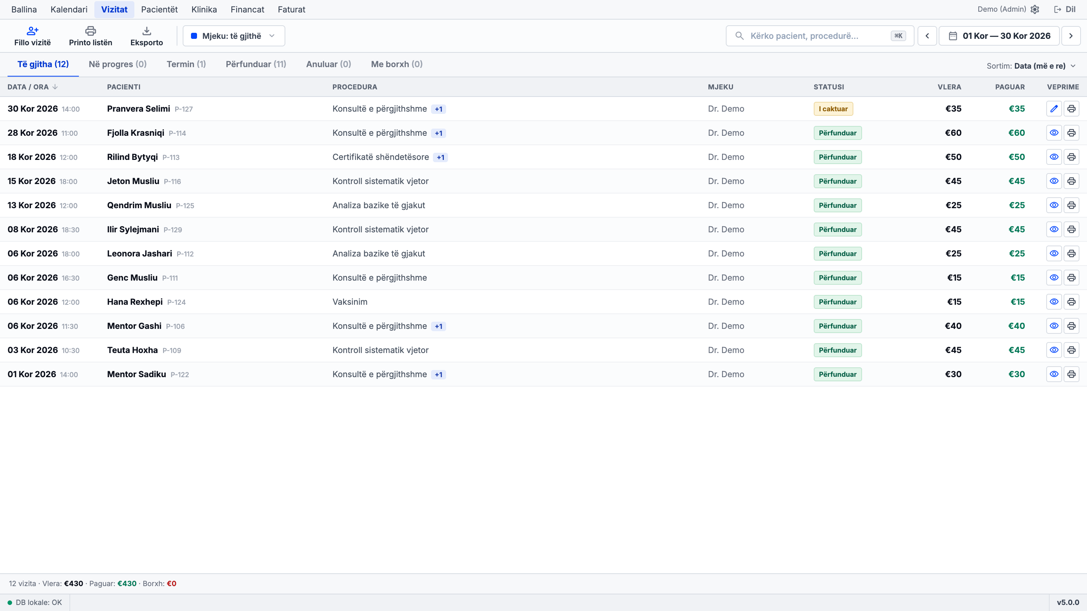Go to the next date range
Image resolution: width=1087 pixels, height=611 pixels.
pos(1070,36)
